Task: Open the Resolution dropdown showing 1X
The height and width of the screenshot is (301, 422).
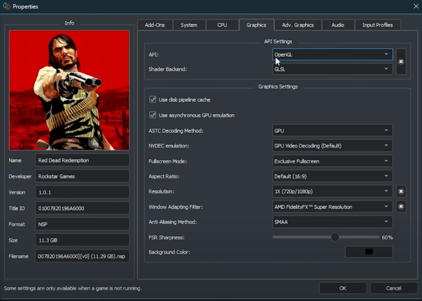Action: pos(333,191)
